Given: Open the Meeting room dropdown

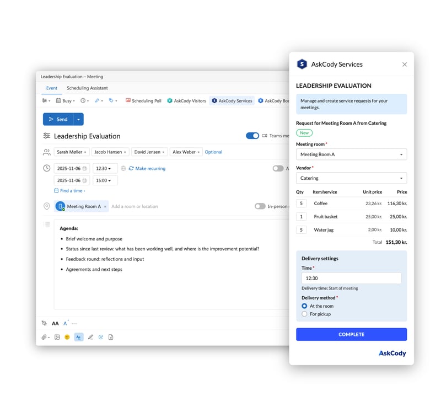Looking at the screenshot, I should coord(351,154).
